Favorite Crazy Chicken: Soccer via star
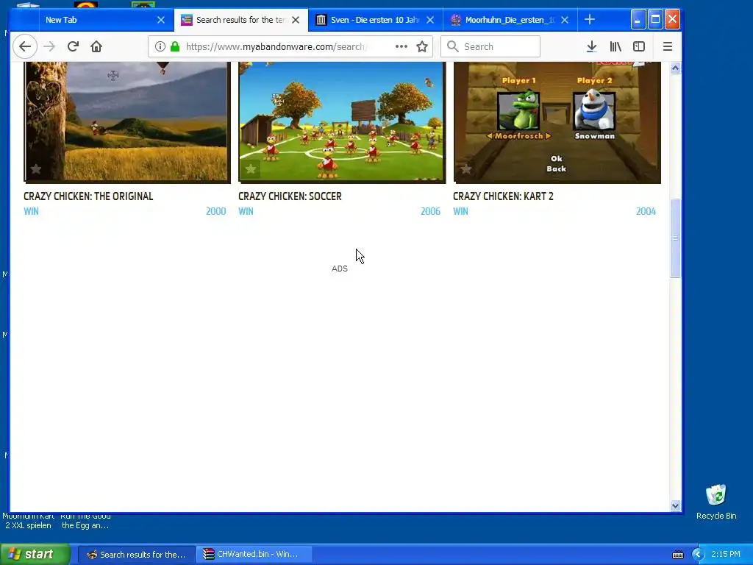 (250, 169)
